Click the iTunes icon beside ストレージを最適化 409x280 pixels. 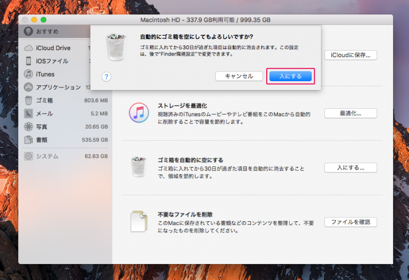pos(139,113)
